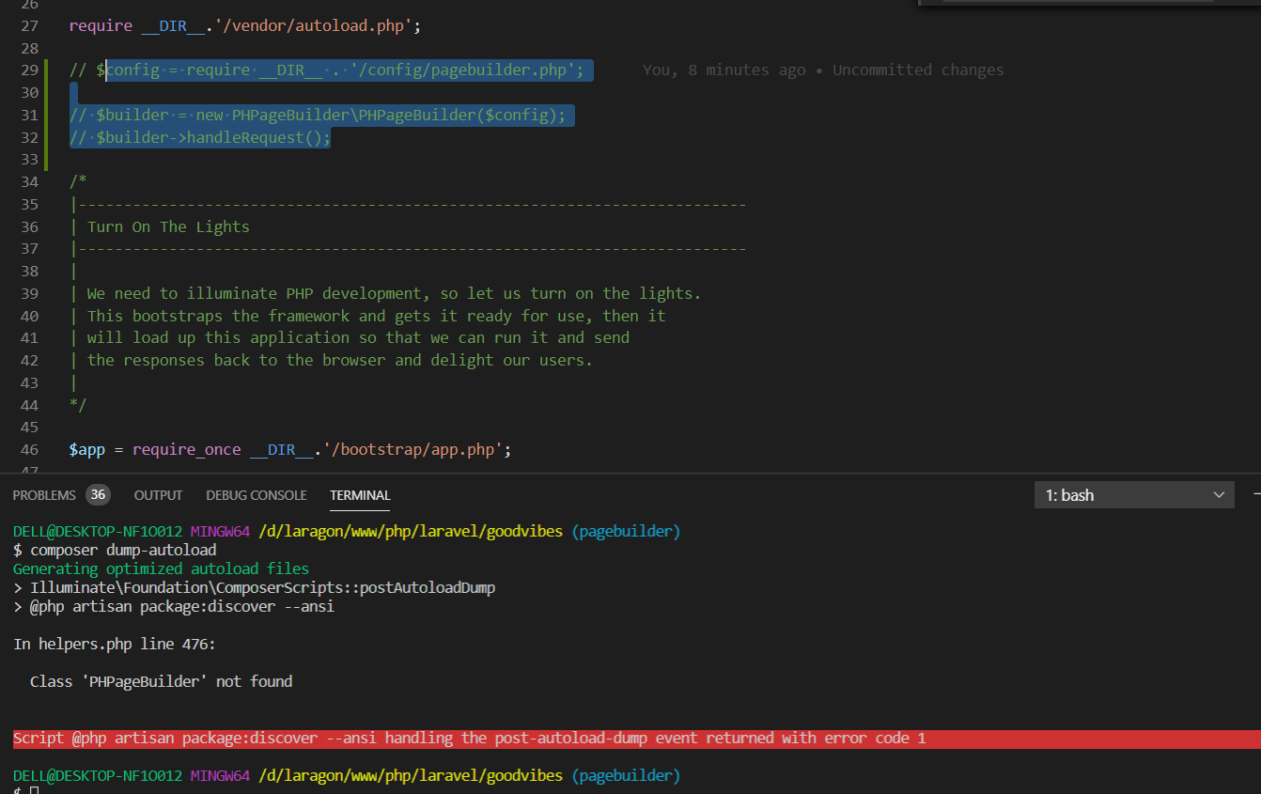Screen dimensions: 1261x794
Task: Click the green change indicator beside line 29
Action: 44,70
